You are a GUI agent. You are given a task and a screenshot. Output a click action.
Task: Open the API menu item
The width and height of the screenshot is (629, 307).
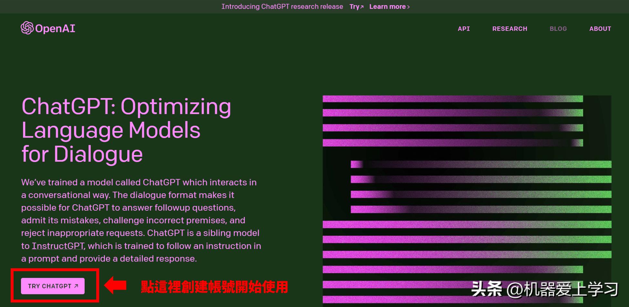(x=464, y=29)
